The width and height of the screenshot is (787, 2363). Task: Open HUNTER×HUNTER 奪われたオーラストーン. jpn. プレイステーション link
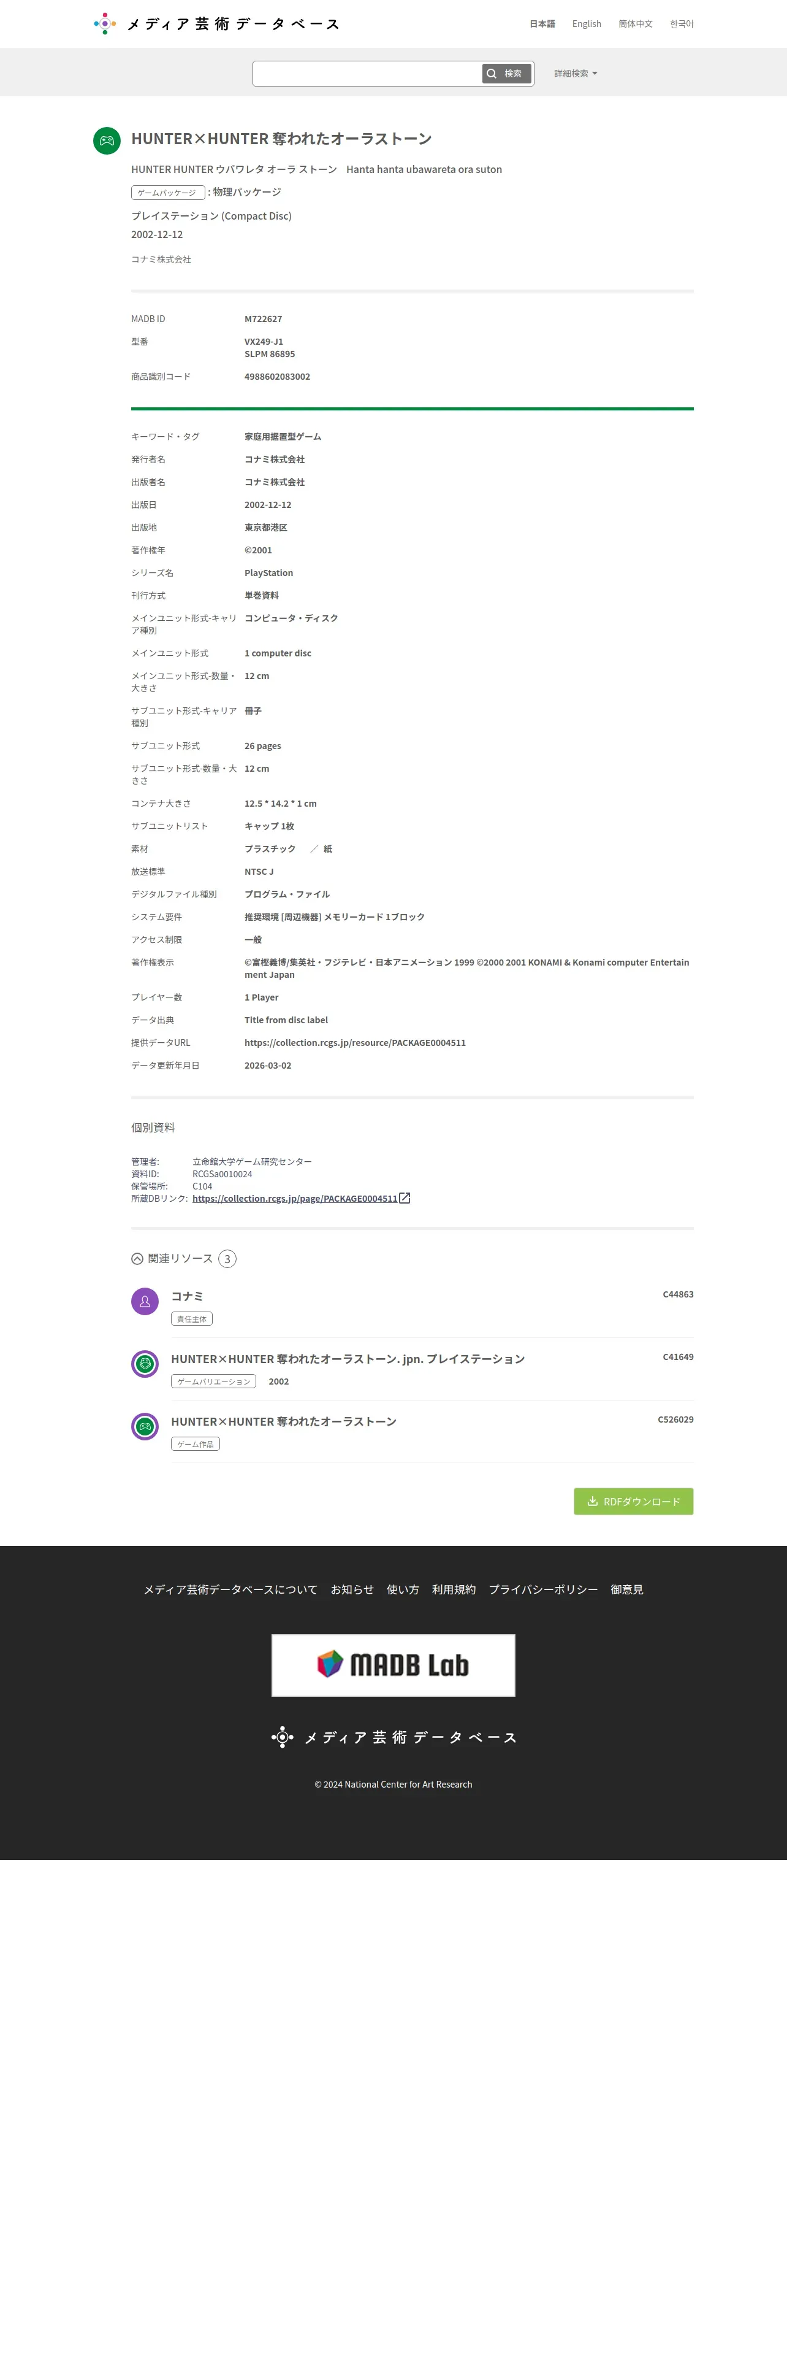pyautogui.click(x=348, y=1359)
